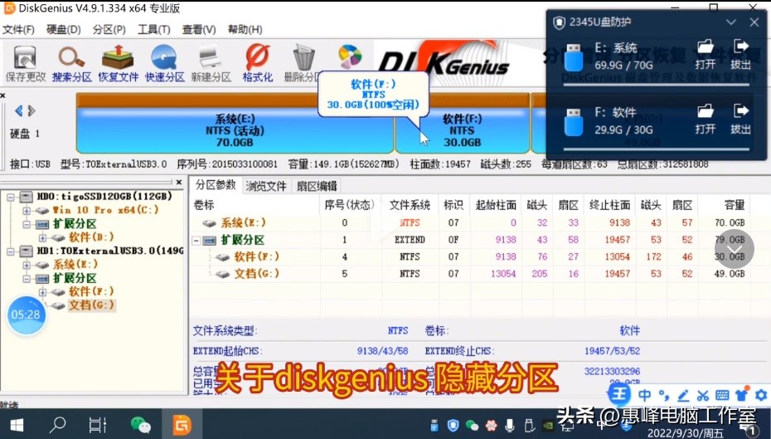This screenshot has width=771, height=439.
Task: Collapse the HD0:tigoSSD120GB tree node
Action: 10,198
